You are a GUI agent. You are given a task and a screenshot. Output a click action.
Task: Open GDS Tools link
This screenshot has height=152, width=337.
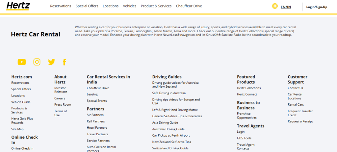(244, 138)
